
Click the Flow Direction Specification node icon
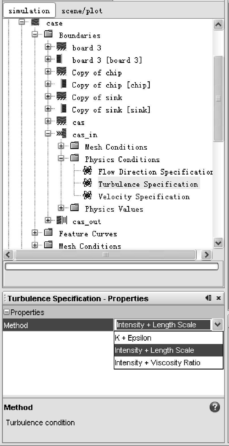click(x=87, y=171)
